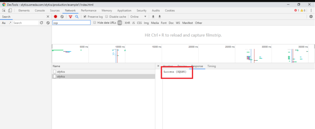
Task: Toggle the red filter funnel icon
Action: (x=70, y=17)
